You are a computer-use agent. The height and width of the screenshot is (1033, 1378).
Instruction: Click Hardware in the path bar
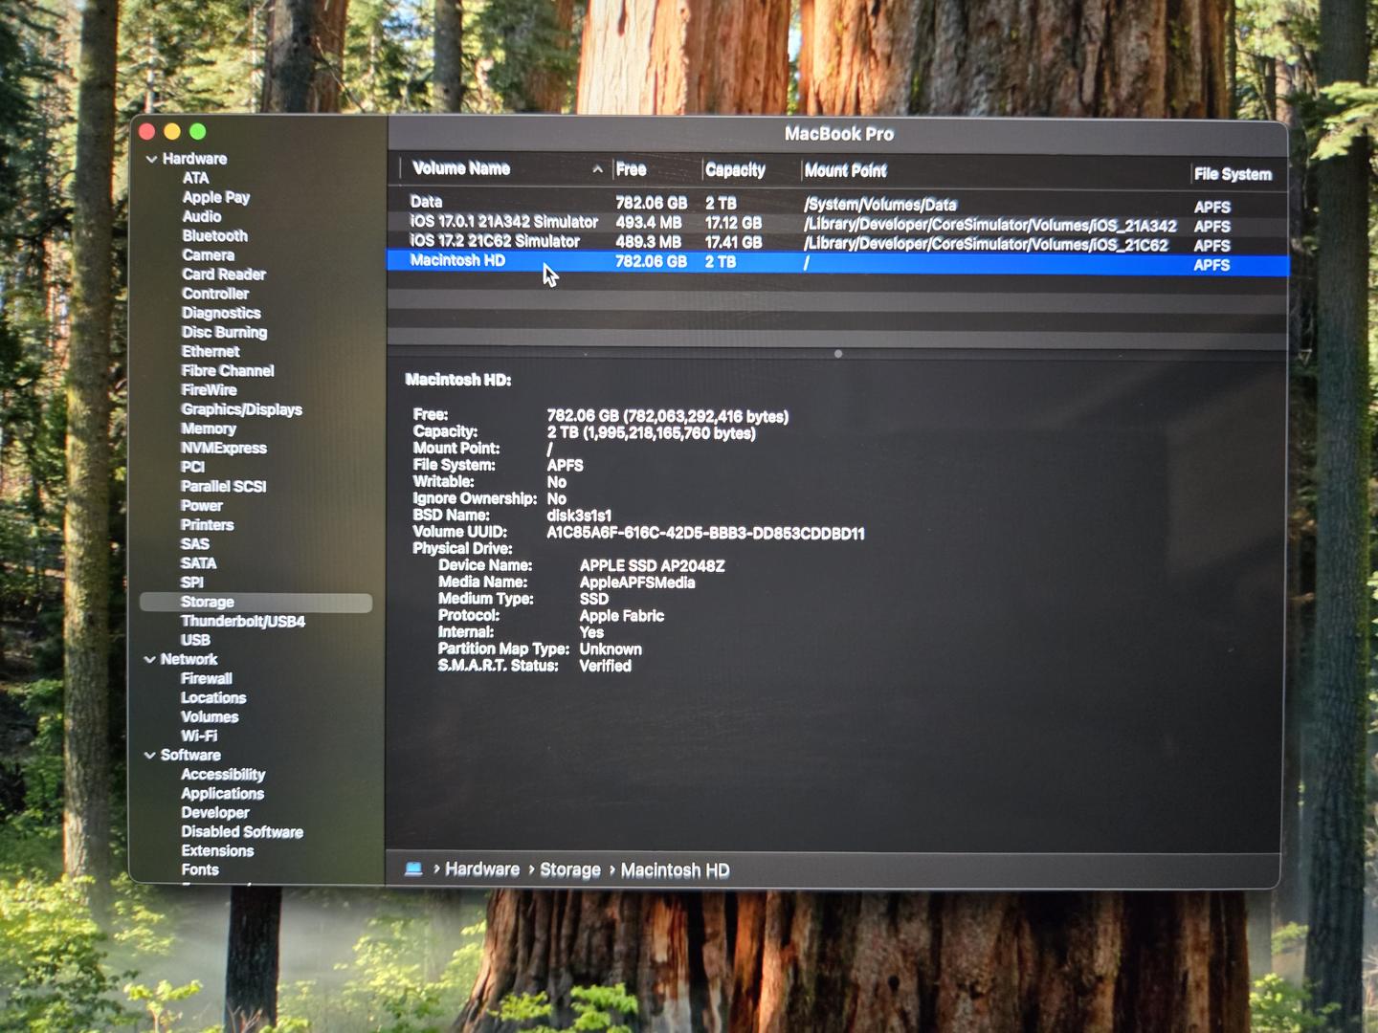pyautogui.click(x=481, y=868)
